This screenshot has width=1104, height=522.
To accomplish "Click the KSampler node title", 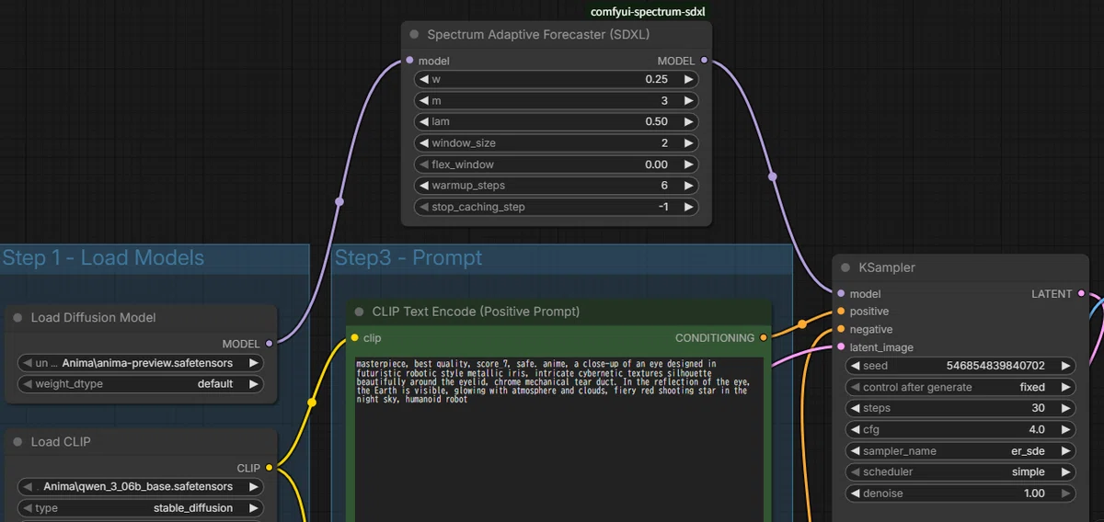I will (x=887, y=267).
